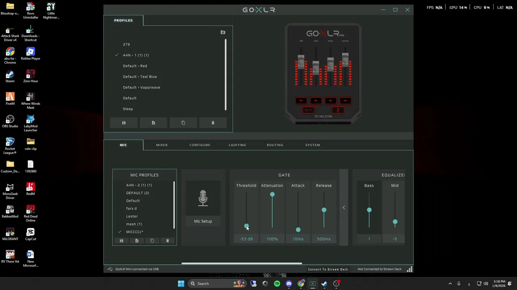Switch to the Configure tab
The width and height of the screenshot is (517, 290).
pyautogui.click(x=200, y=145)
